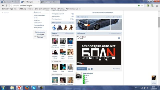Image resolution: width=160 pixels, height=90 pixels.
Task: Share the post via the Twitter icon
Action: [x=89, y=69]
